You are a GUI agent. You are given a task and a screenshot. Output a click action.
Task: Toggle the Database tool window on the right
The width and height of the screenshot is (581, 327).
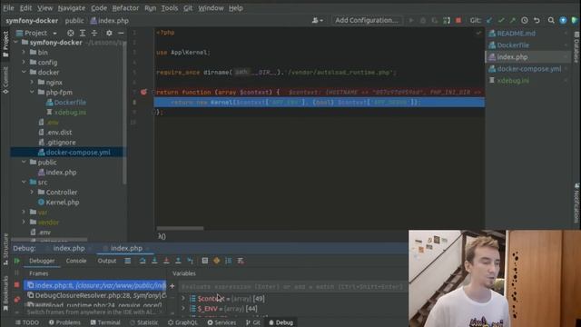click(x=576, y=47)
